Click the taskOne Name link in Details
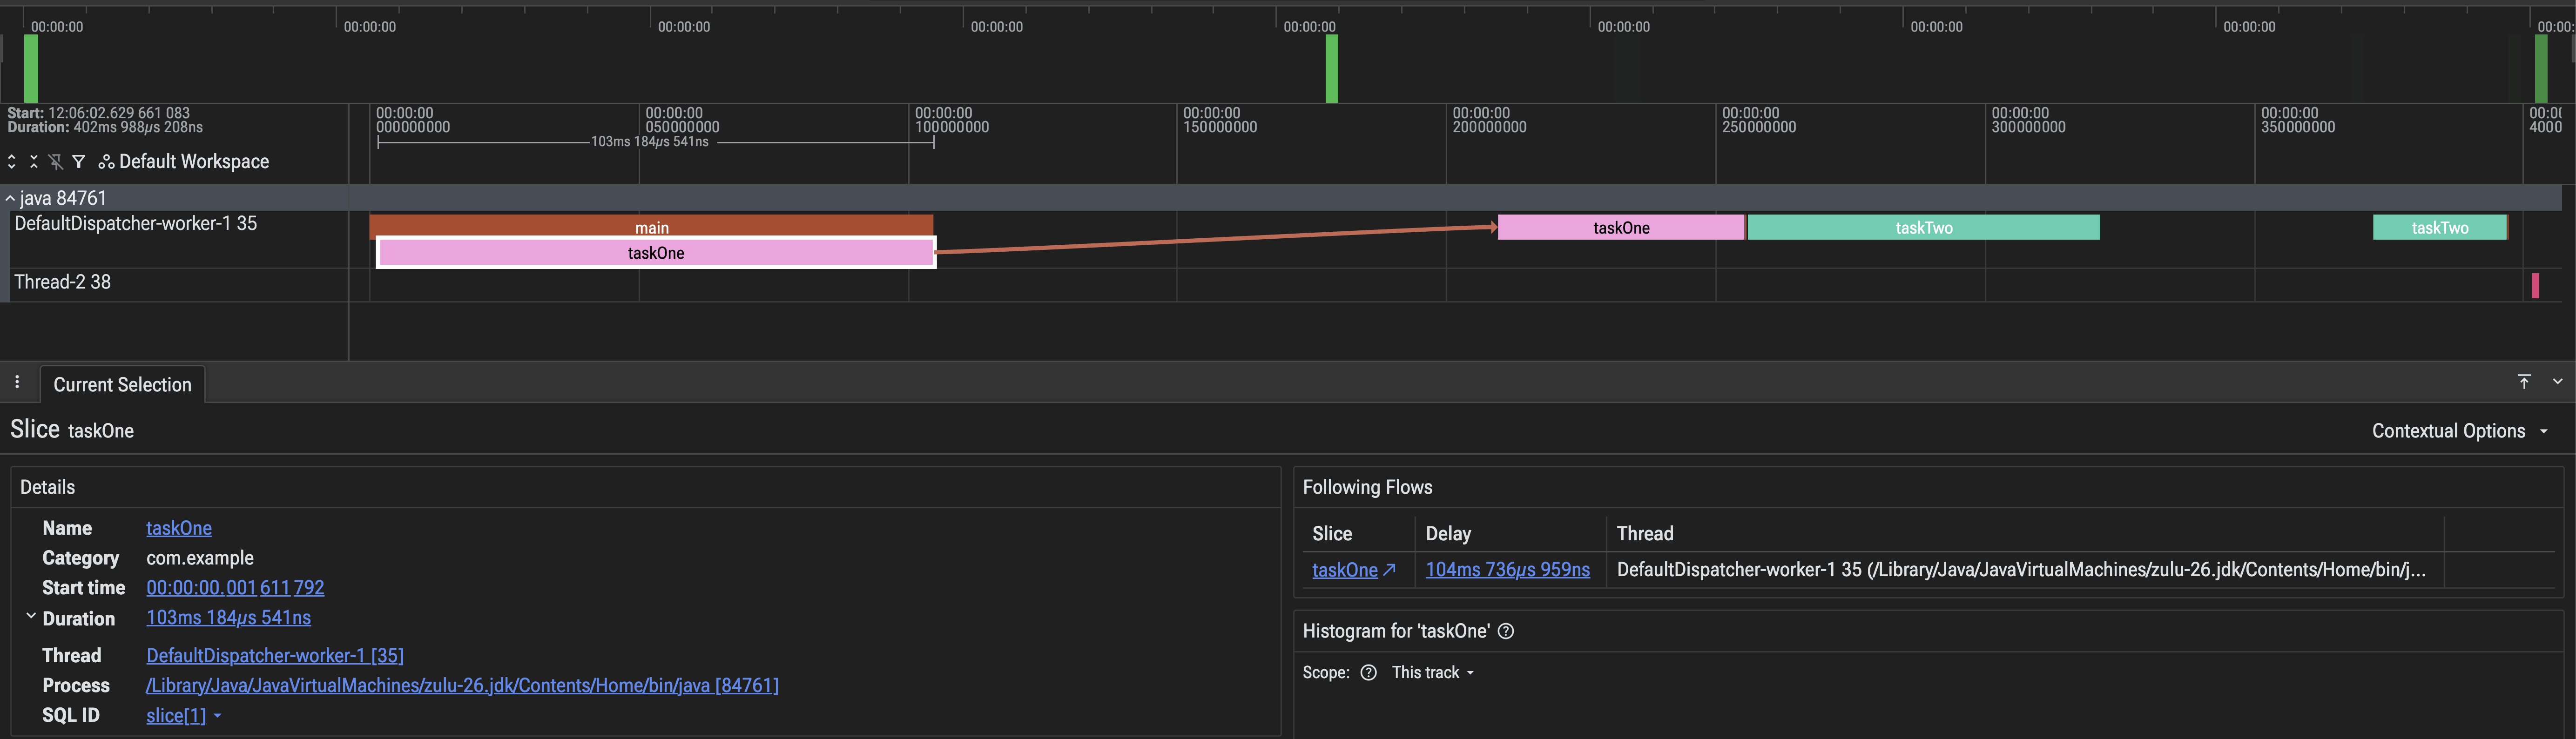The height and width of the screenshot is (739, 2576). pyautogui.click(x=179, y=528)
